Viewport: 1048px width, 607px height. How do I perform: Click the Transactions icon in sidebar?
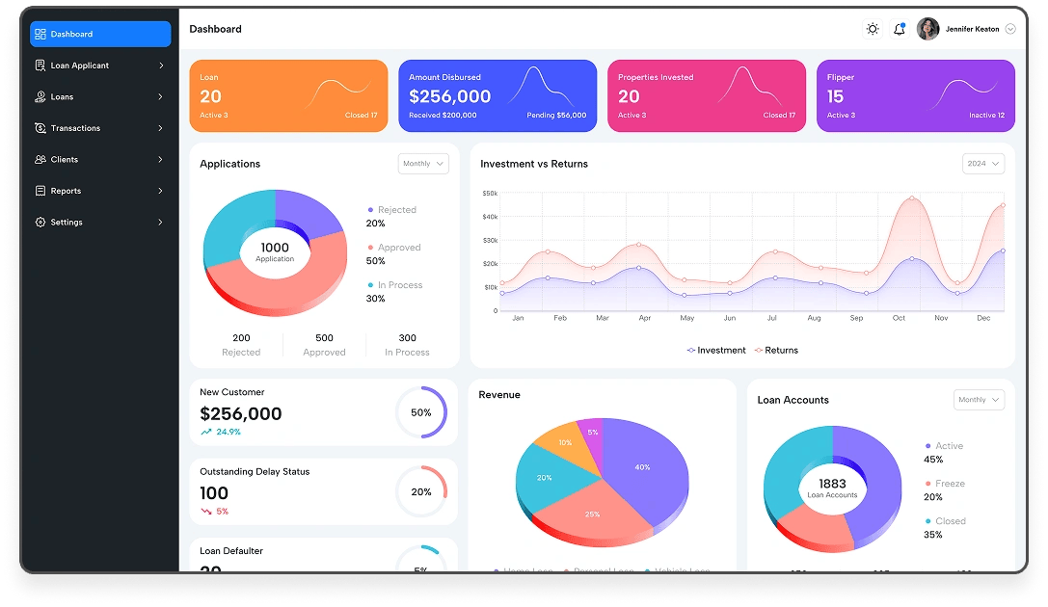tap(40, 128)
